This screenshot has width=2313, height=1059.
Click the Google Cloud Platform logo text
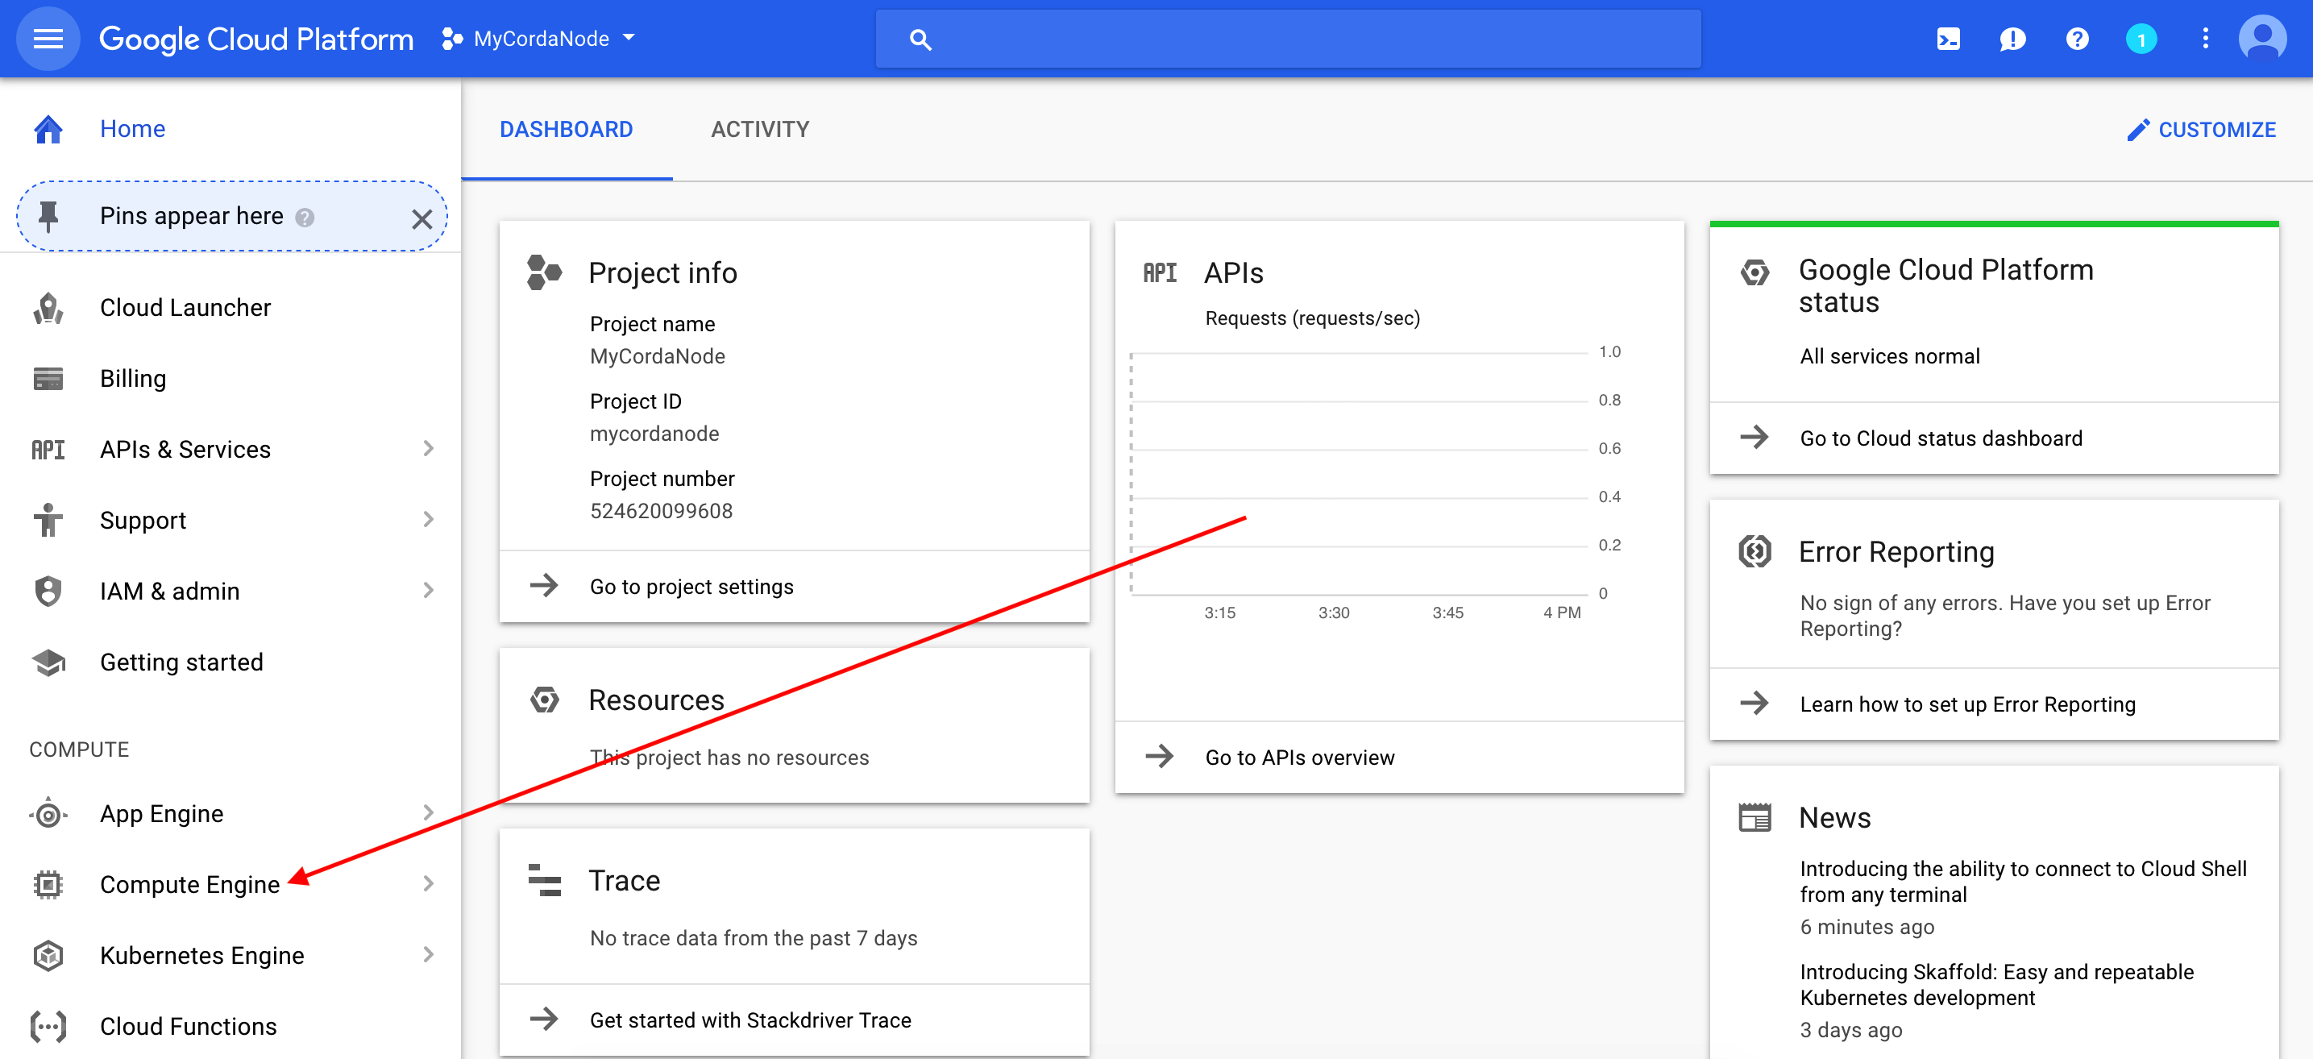point(256,39)
